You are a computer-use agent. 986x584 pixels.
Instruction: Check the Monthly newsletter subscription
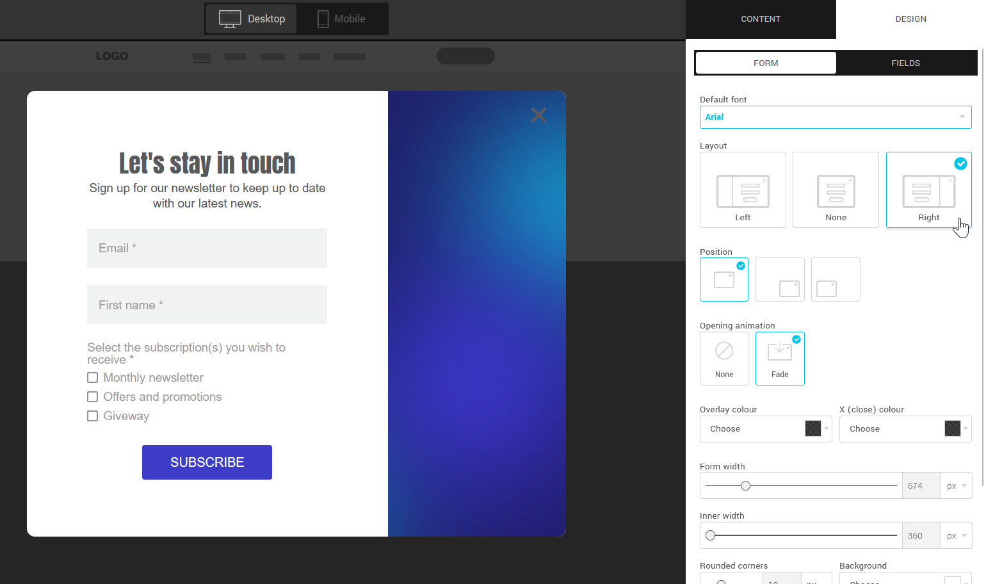click(92, 378)
